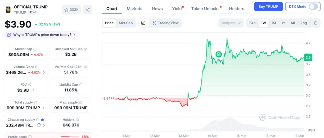The width and height of the screenshot is (324, 138).
Task: Click the Market cap info icon
Action: click(35, 49)
